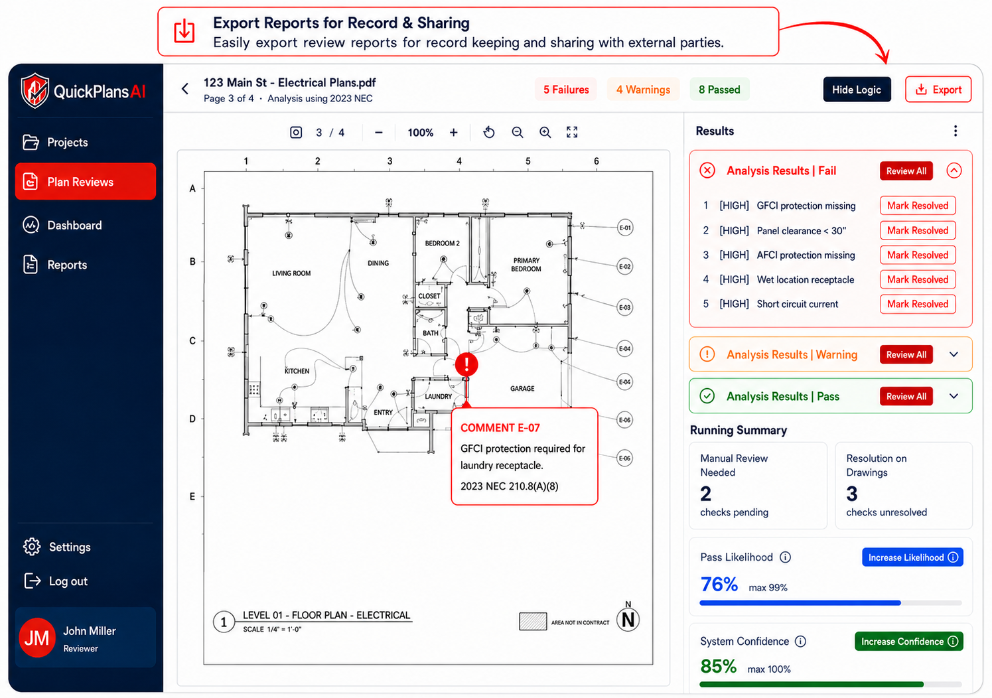Filter by 5 Failures badge
The height and width of the screenshot is (698, 992).
pyautogui.click(x=566, y=90)
